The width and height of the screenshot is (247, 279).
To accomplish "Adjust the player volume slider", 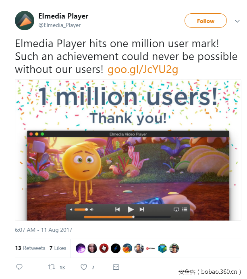I will [x=81, y=210].
